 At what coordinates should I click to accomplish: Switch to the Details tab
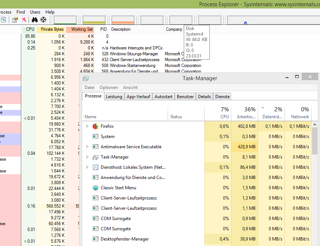pyautogui.click(x=204, y=97)
